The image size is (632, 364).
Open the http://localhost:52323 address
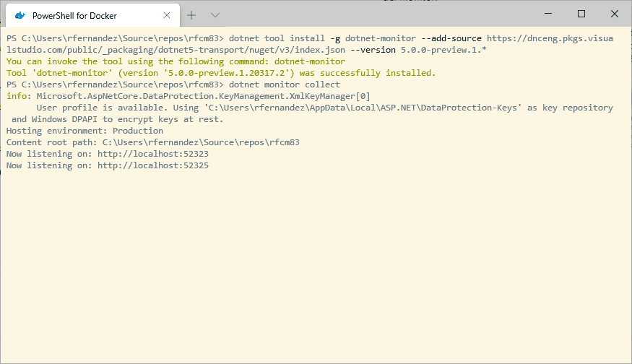pos(153,154)
